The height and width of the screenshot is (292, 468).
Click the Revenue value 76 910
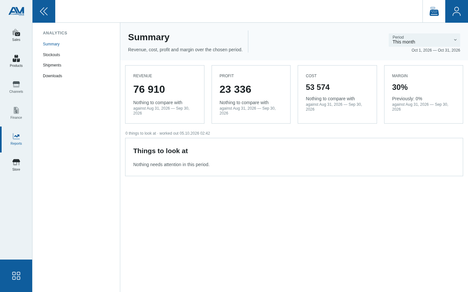(149, 89)
